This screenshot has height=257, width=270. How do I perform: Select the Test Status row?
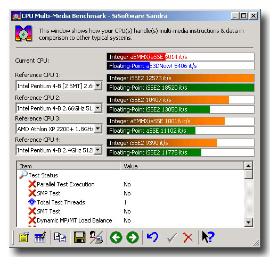pos(130,175)
